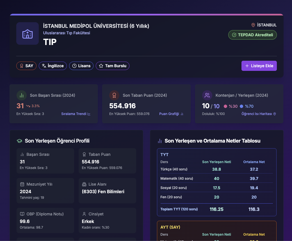Screen dimensions: 292x241
Task: Open the Öğrenci Isı Haritası link
Action: pyautogui.click(x=259, y=114)
